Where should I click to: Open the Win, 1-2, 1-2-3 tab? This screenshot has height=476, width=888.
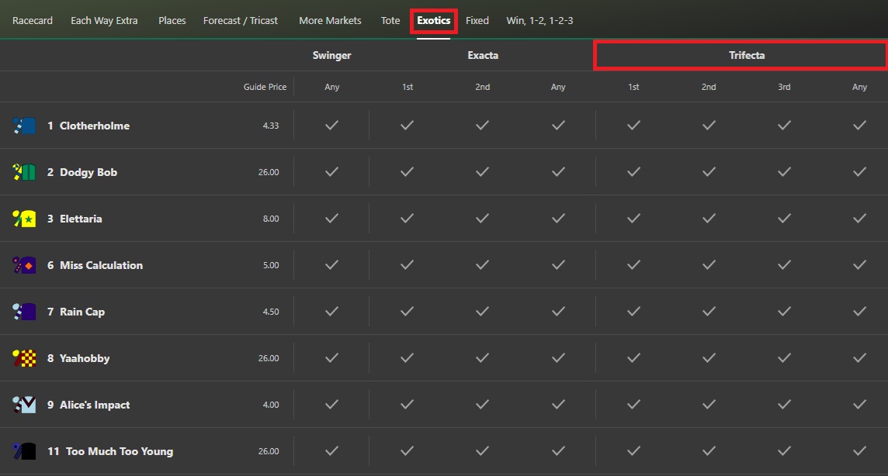pyautogui.click(x=541, y=20)
